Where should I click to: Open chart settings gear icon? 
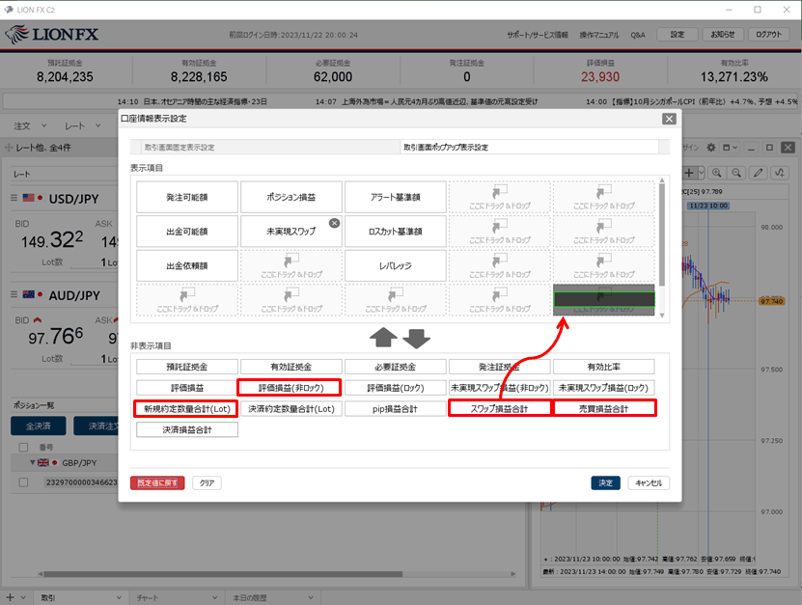click(711, 148)
